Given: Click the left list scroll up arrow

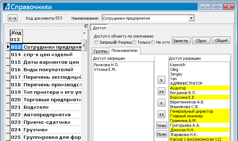Looking at the screenshot, I should coord(84,33).
